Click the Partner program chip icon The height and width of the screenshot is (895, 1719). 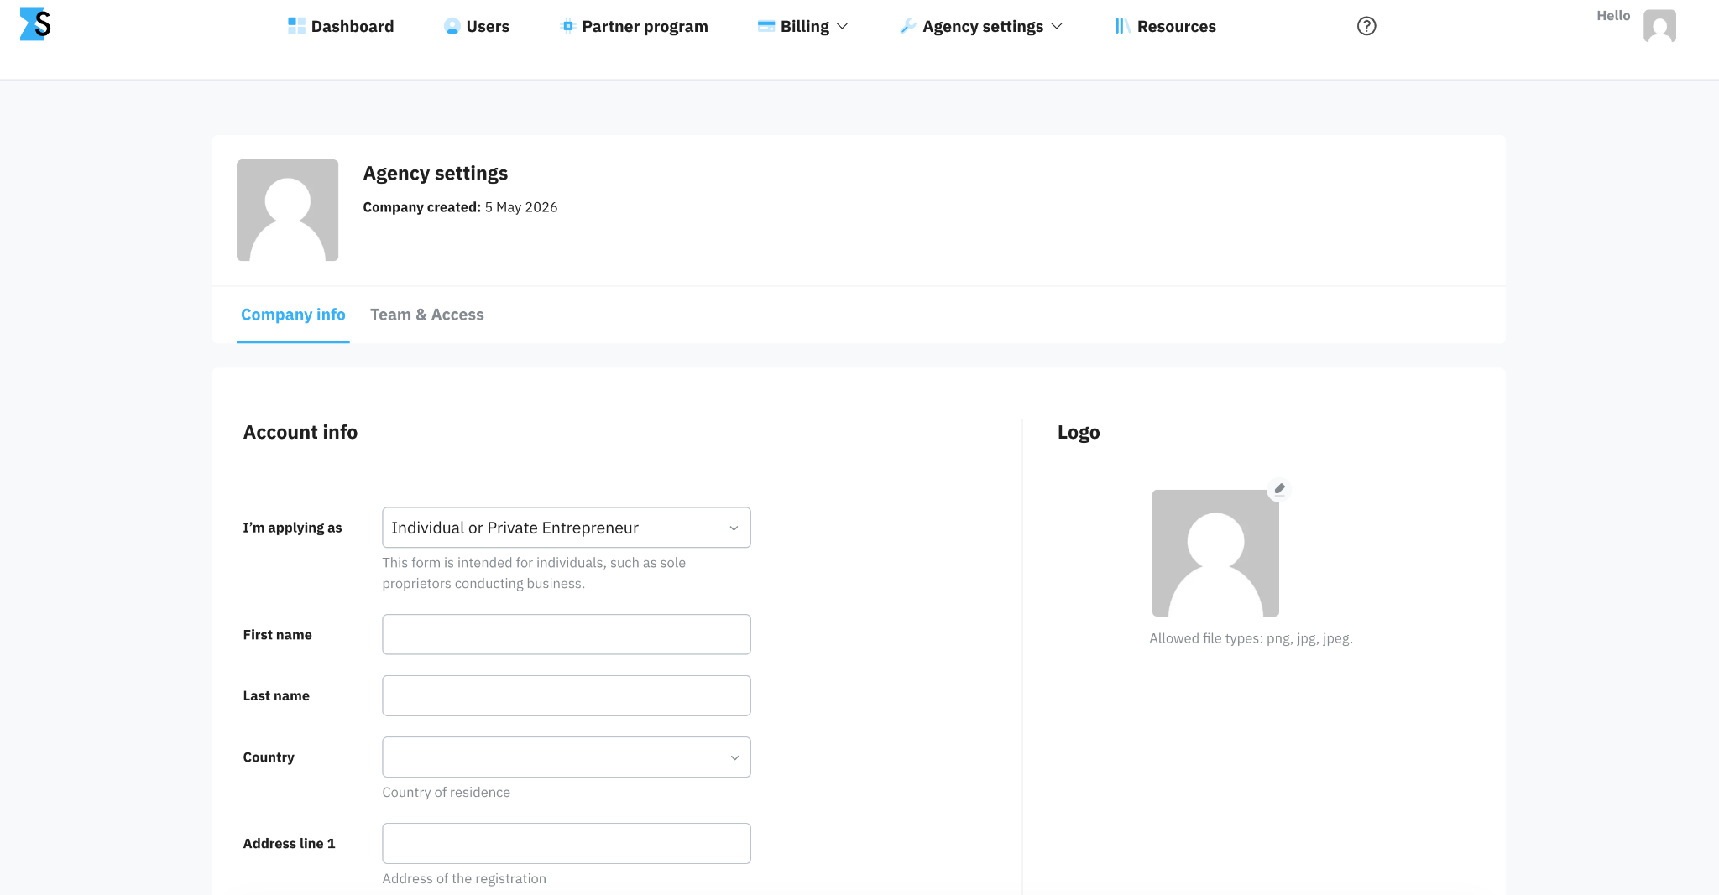[567, 26]
